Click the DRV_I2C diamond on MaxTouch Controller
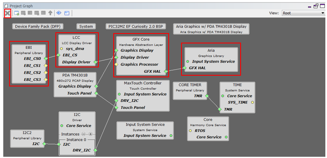 click(116, 101)
